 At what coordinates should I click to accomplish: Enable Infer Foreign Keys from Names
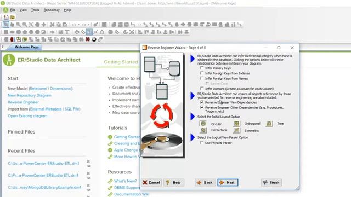[x=202, y=78]
